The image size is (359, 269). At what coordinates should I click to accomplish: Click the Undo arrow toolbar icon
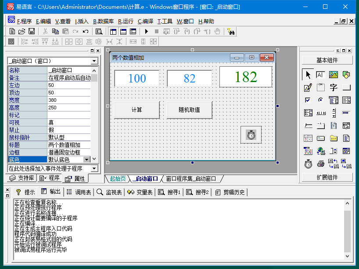(86, 32)
